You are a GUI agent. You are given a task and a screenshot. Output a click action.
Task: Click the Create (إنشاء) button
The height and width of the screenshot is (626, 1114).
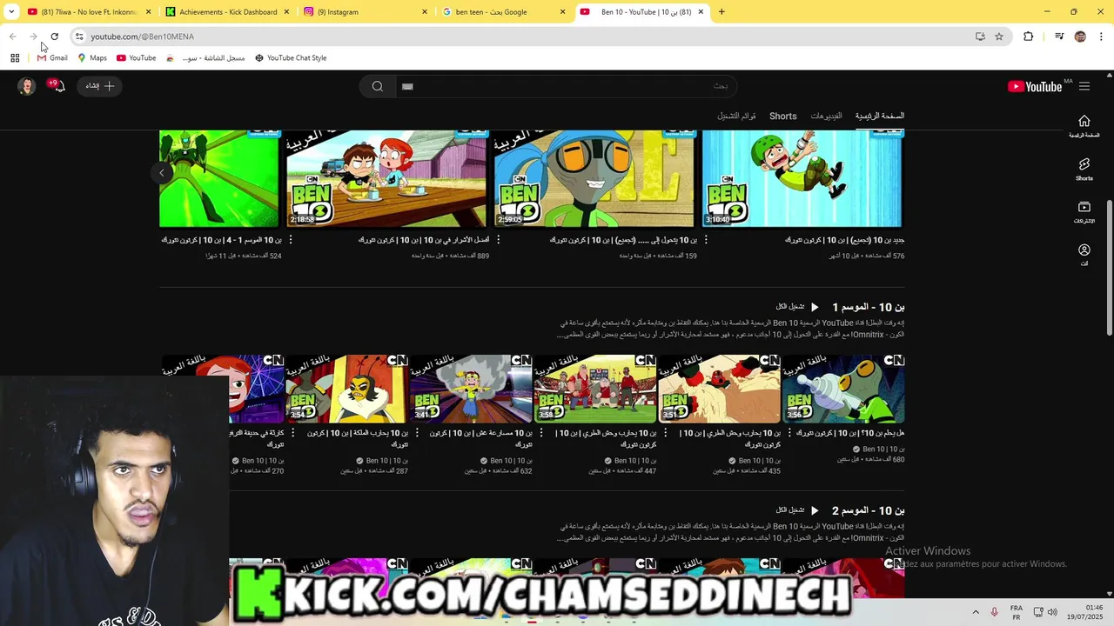(x=99, y=86)
